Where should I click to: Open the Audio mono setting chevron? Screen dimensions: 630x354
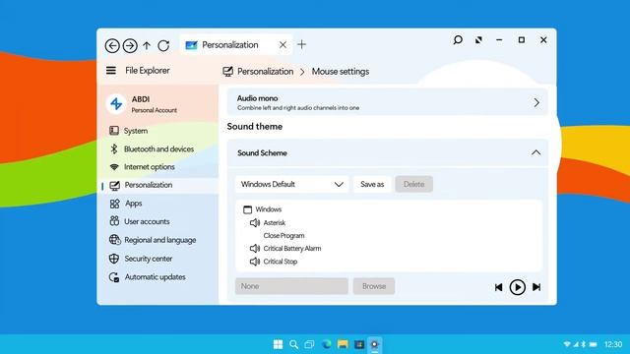click(x=536, y=102)
